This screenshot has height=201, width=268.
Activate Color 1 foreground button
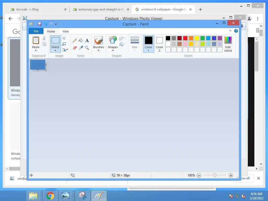click(149, 44)
